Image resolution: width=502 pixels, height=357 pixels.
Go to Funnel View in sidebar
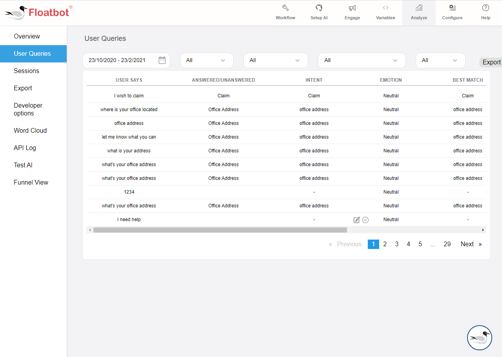click(x=31, y=183)
